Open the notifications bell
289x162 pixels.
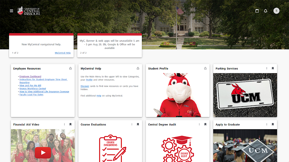pos(266,11)
